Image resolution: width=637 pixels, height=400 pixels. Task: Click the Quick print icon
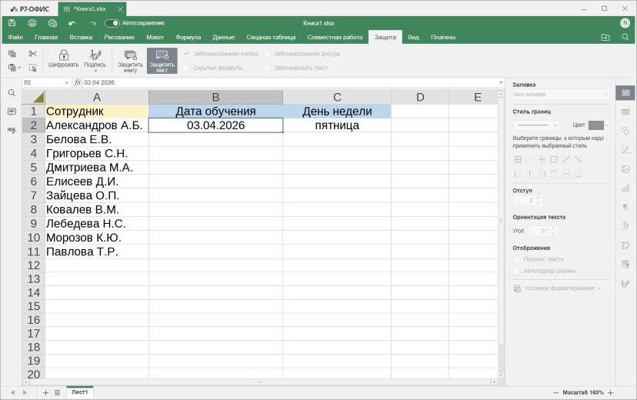pyautogui.click(x=52, y=23)
